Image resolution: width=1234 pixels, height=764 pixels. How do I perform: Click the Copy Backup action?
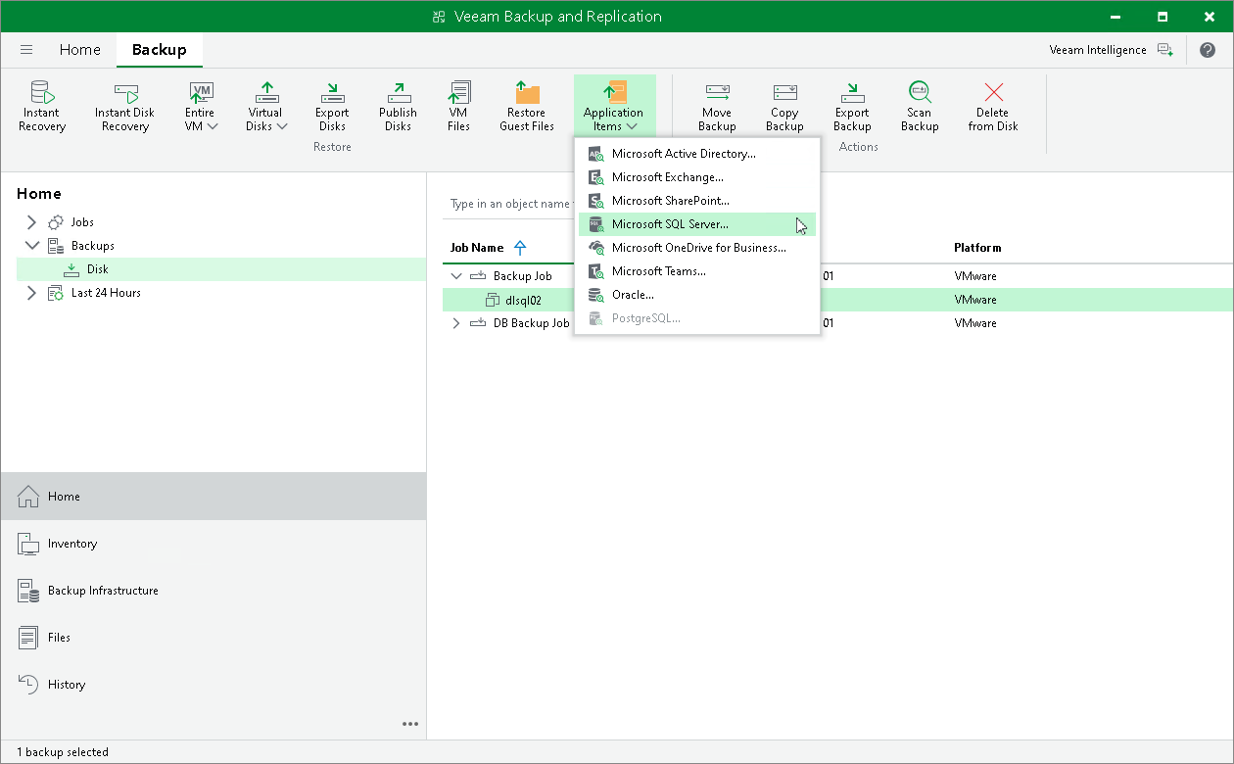(x=784, y=106)
